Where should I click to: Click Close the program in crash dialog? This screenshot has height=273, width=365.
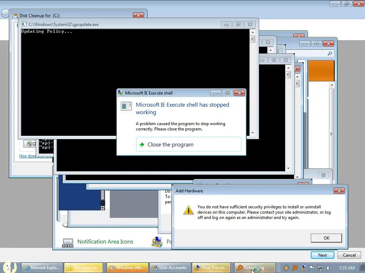[x=189, y=144]
